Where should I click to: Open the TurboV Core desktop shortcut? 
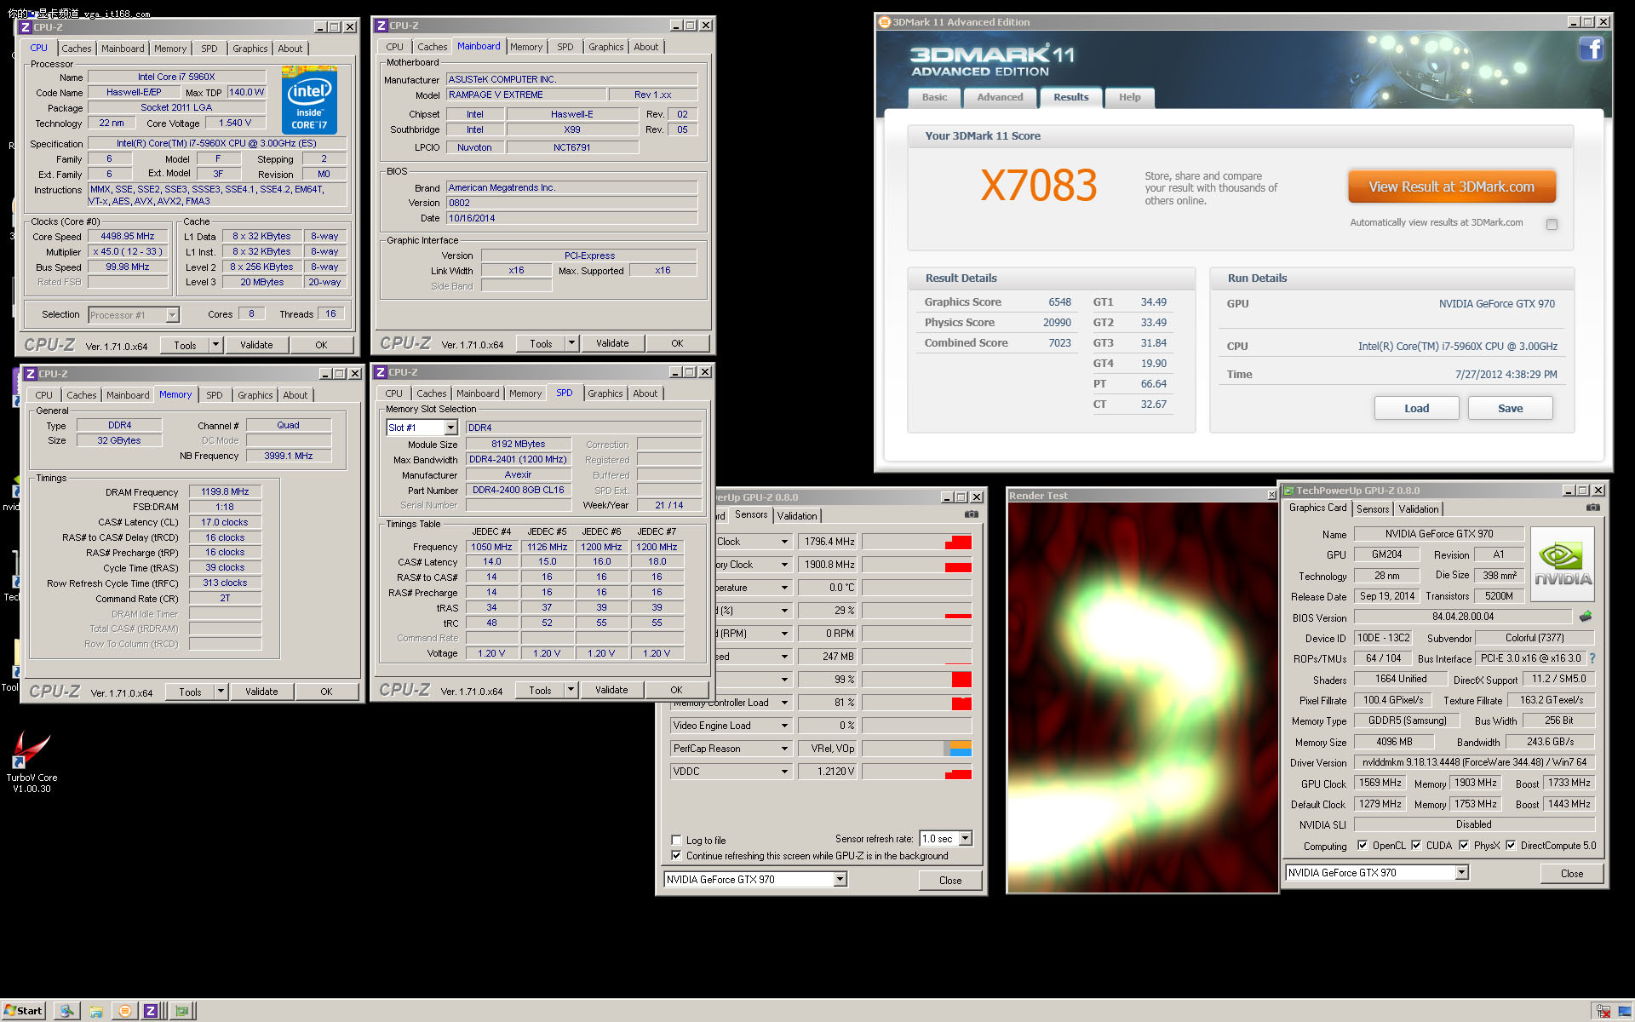(x=32, y=761)
